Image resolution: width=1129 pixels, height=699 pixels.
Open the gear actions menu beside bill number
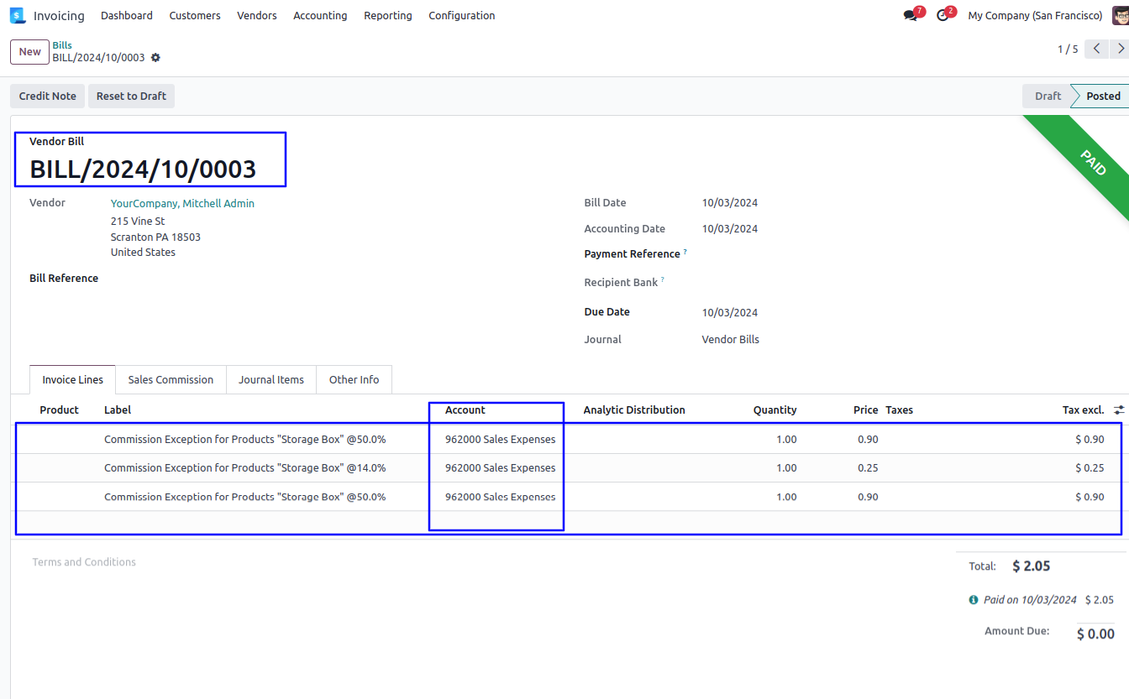click(155, 58)
